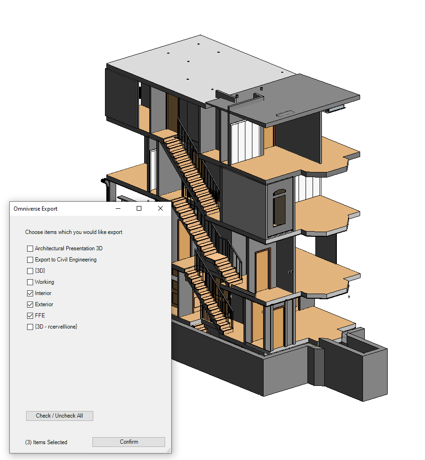
Task: Close the Omniverse Export dialog
Action: click(160, 209)
